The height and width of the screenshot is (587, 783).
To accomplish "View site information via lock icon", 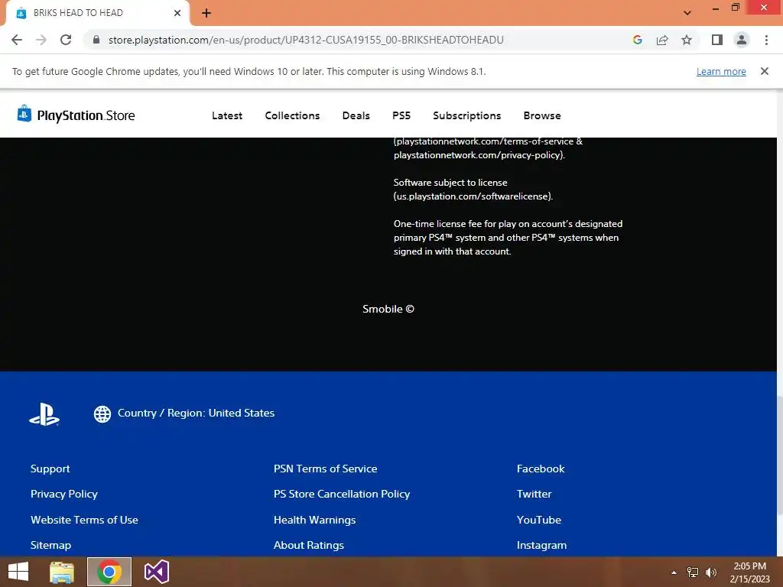I will coord(96,40).
